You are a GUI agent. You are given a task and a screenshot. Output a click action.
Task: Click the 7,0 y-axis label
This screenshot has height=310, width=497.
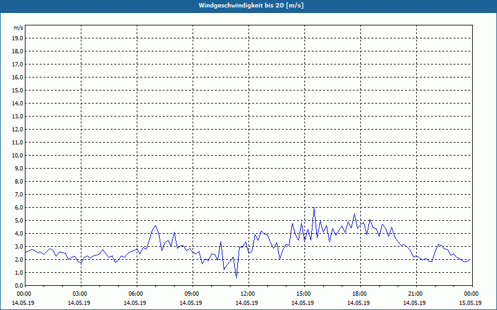(19, 194)
